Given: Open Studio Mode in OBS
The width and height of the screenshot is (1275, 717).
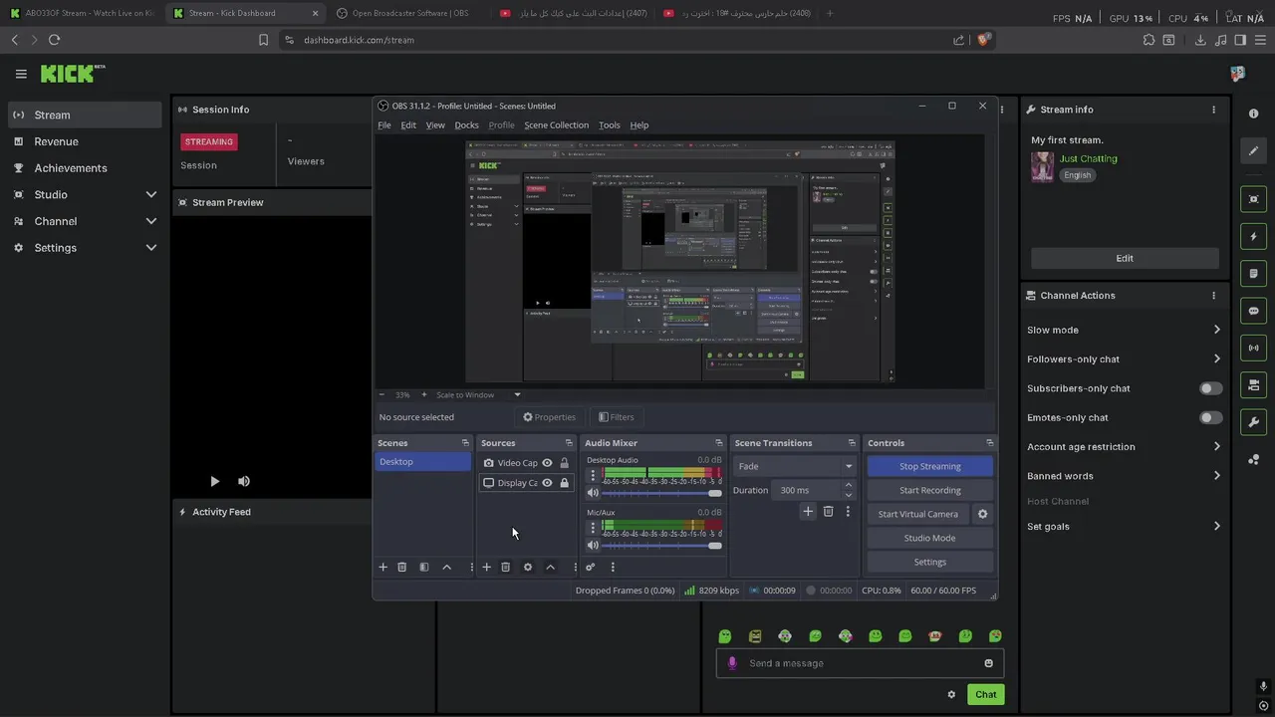Looking at the screenshot, I should point(930,538).
